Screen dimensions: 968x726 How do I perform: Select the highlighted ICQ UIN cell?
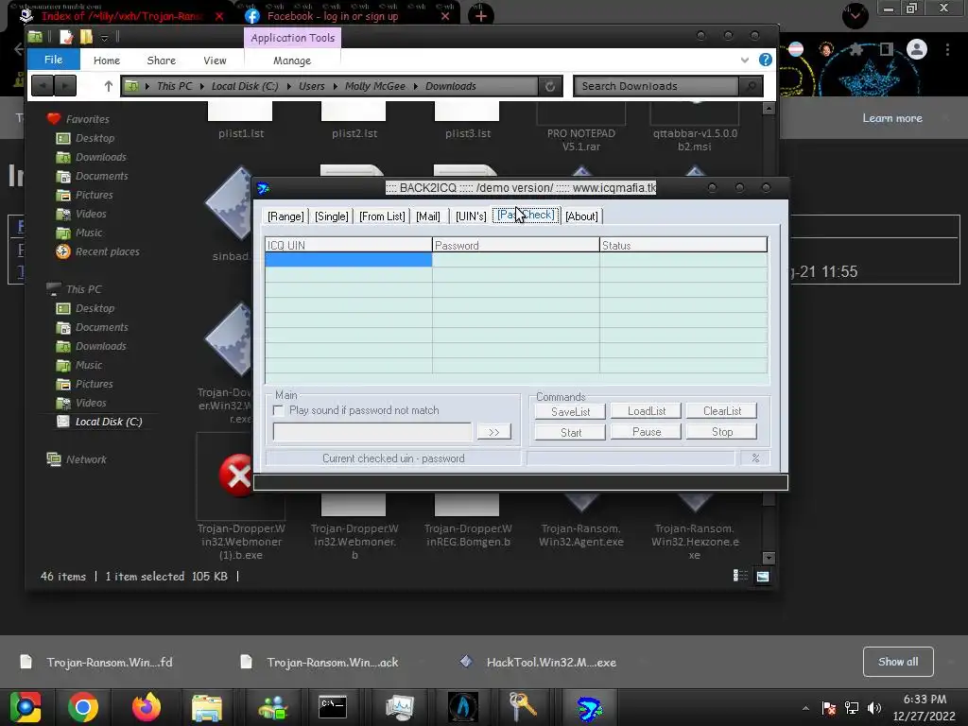coord(348,259)
